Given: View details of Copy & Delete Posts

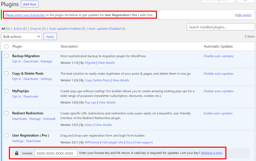Looking at the screenshot, I should [121, 80].
